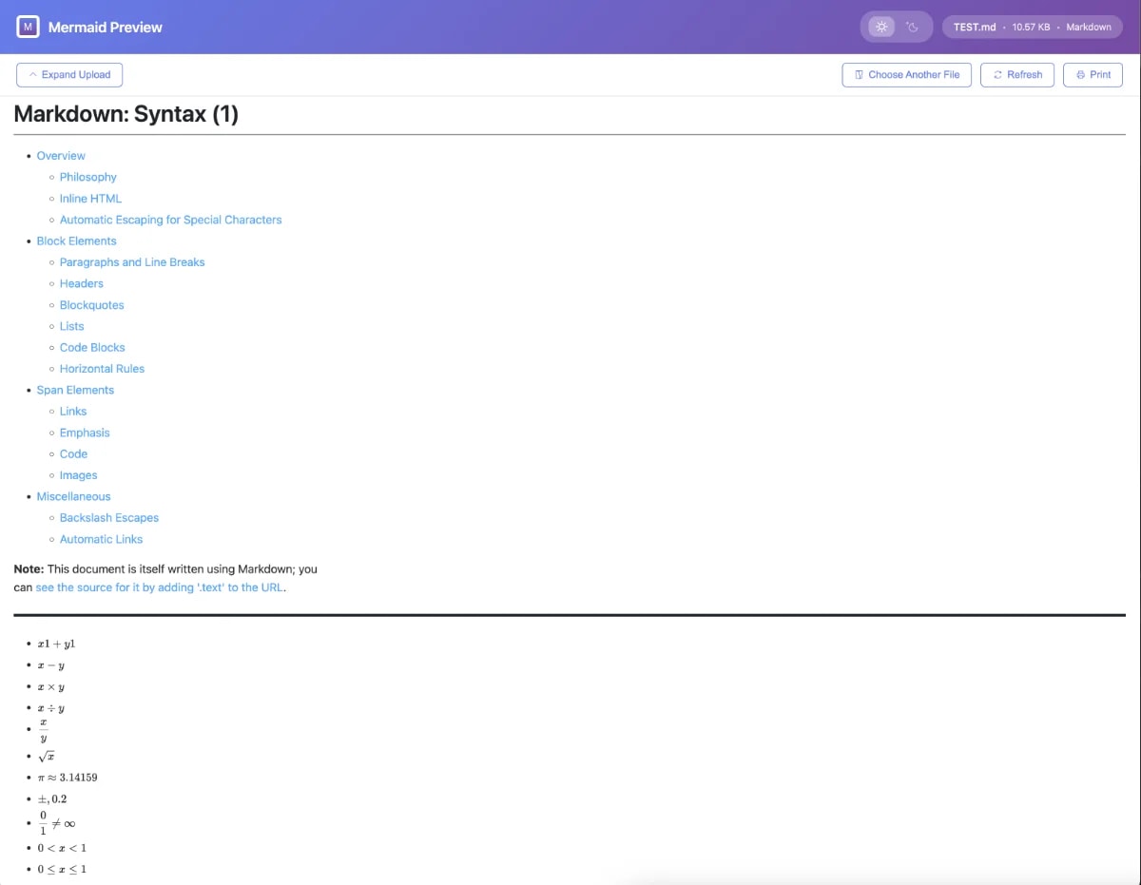The height and width of the screenshot is (885, 1141).
Task: Go to Inline HTML section
Action: pyautogui.click(x=90, y=199)
